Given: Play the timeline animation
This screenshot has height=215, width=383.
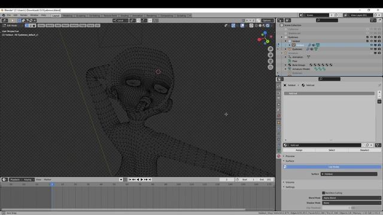Looking at the screenshot, I should coord(142,179).
